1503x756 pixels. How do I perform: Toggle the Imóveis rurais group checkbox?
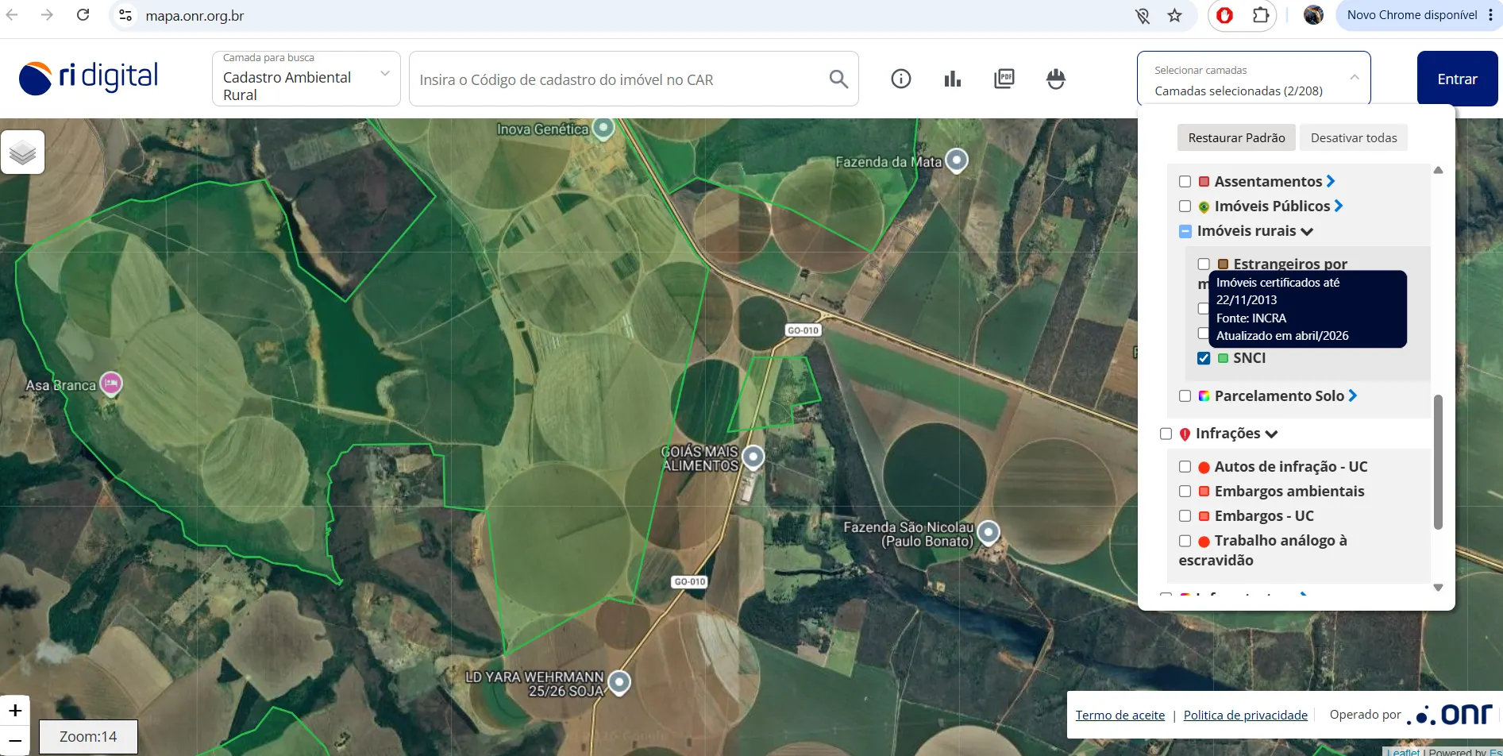1185,231
